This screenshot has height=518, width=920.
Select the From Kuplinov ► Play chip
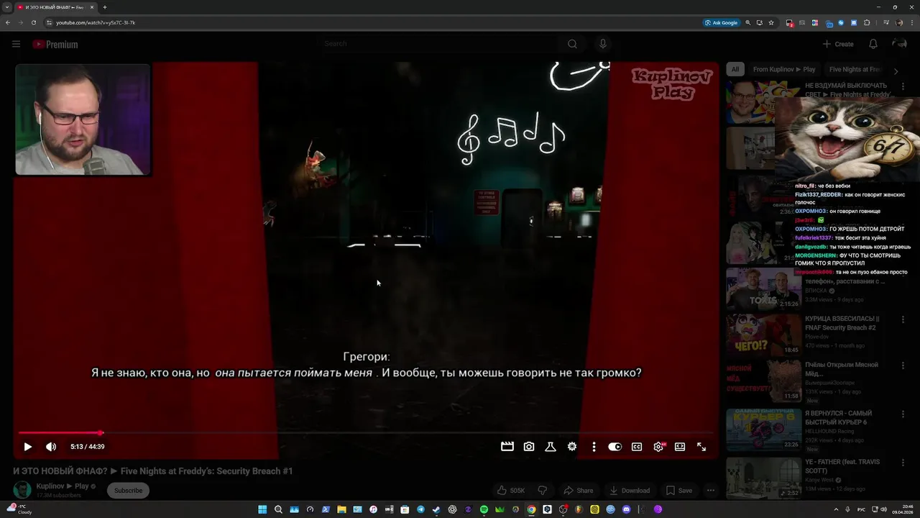(x=784, y=70)
